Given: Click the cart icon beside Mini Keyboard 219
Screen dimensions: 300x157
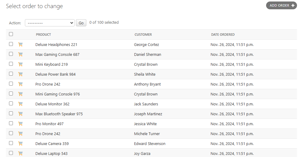Looking at the screenshot, I should click(20, 64).
